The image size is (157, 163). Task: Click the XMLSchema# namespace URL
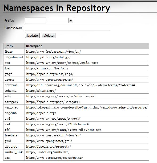coord(57,124)
